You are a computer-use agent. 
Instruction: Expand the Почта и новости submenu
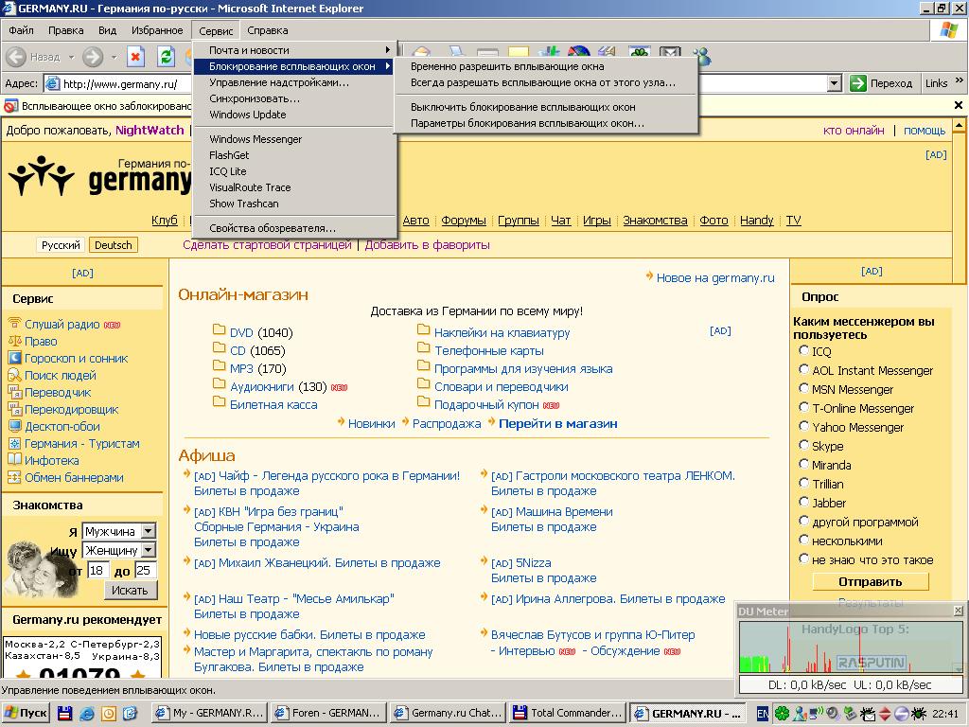[x=293, y=50]
